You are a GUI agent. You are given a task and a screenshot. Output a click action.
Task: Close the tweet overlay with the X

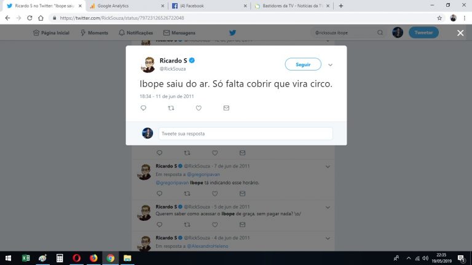(460, 33)
